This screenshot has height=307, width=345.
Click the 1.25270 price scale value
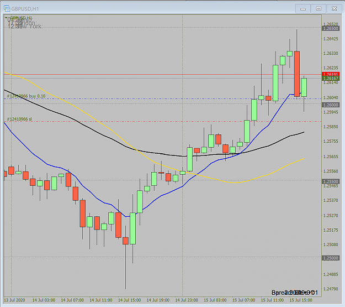click(x=331, y=216)
